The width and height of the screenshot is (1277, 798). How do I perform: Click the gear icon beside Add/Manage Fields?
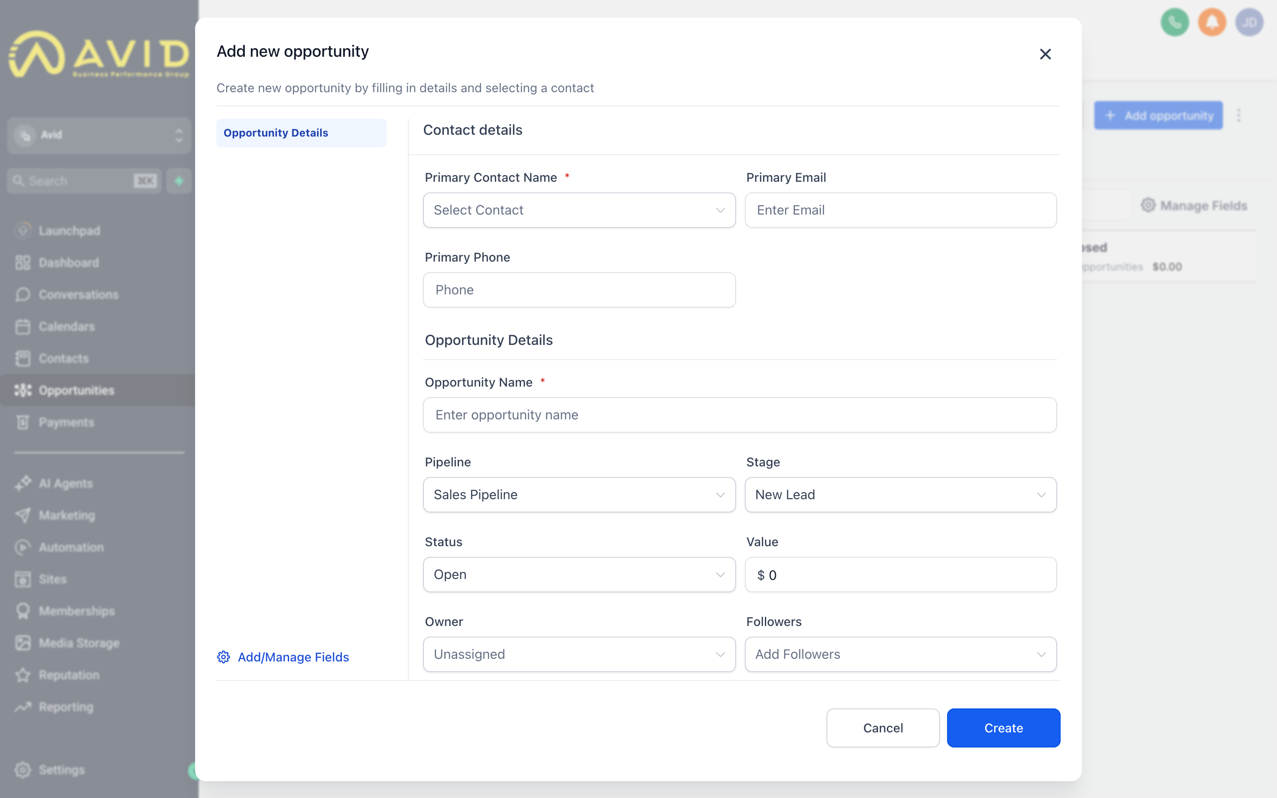223,657
